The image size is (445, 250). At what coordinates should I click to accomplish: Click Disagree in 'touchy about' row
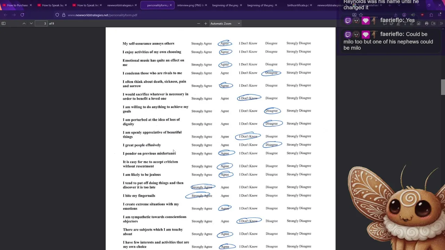[x=272, y=234]
